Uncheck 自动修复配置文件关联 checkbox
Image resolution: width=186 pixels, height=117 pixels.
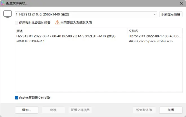click(17, 98)
